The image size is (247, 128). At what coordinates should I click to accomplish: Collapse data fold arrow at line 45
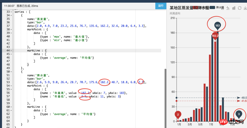coord(11,54)
